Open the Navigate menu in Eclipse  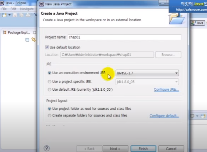[27, 9]
